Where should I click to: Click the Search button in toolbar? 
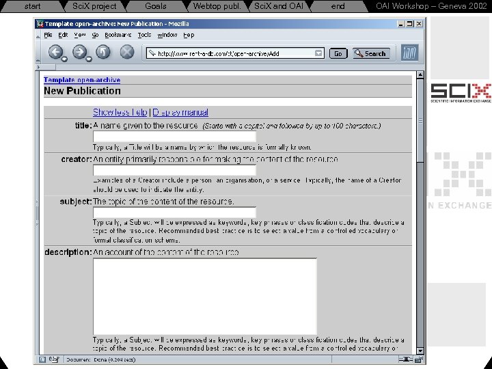[372, 54]
